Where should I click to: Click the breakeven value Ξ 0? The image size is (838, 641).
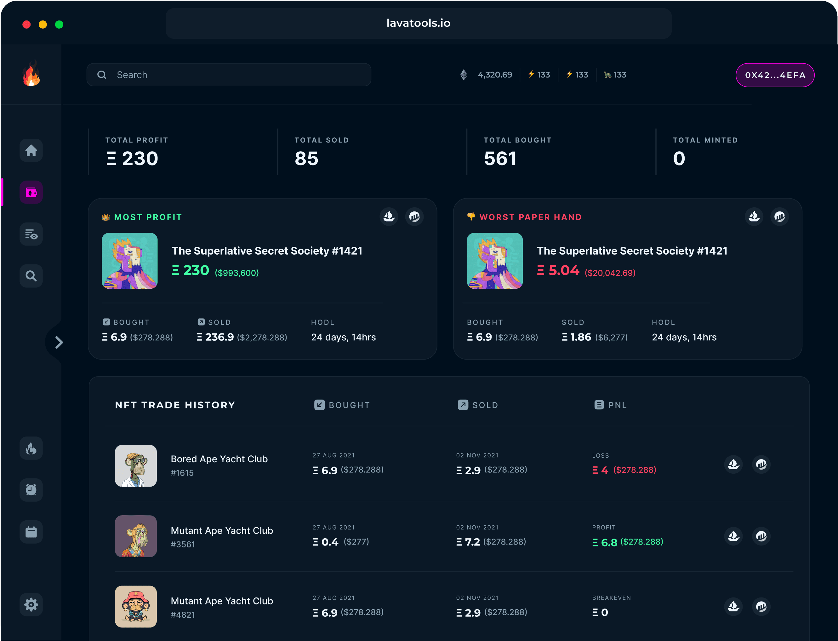(x=601, y=612)
